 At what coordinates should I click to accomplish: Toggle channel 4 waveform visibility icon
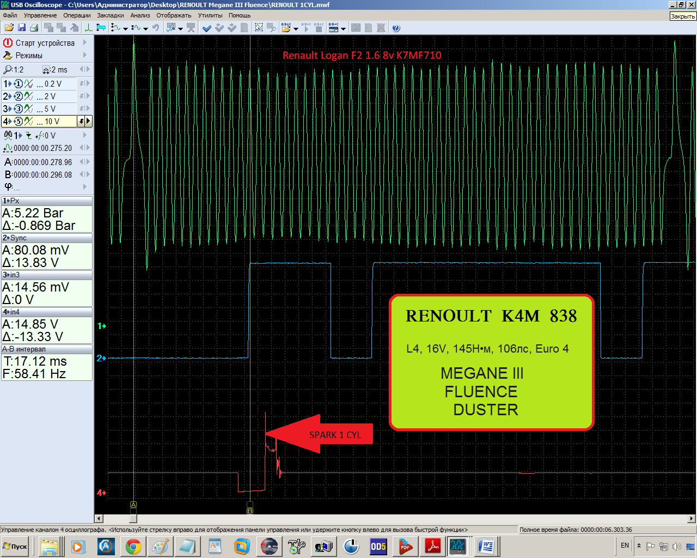coord(28,122)
